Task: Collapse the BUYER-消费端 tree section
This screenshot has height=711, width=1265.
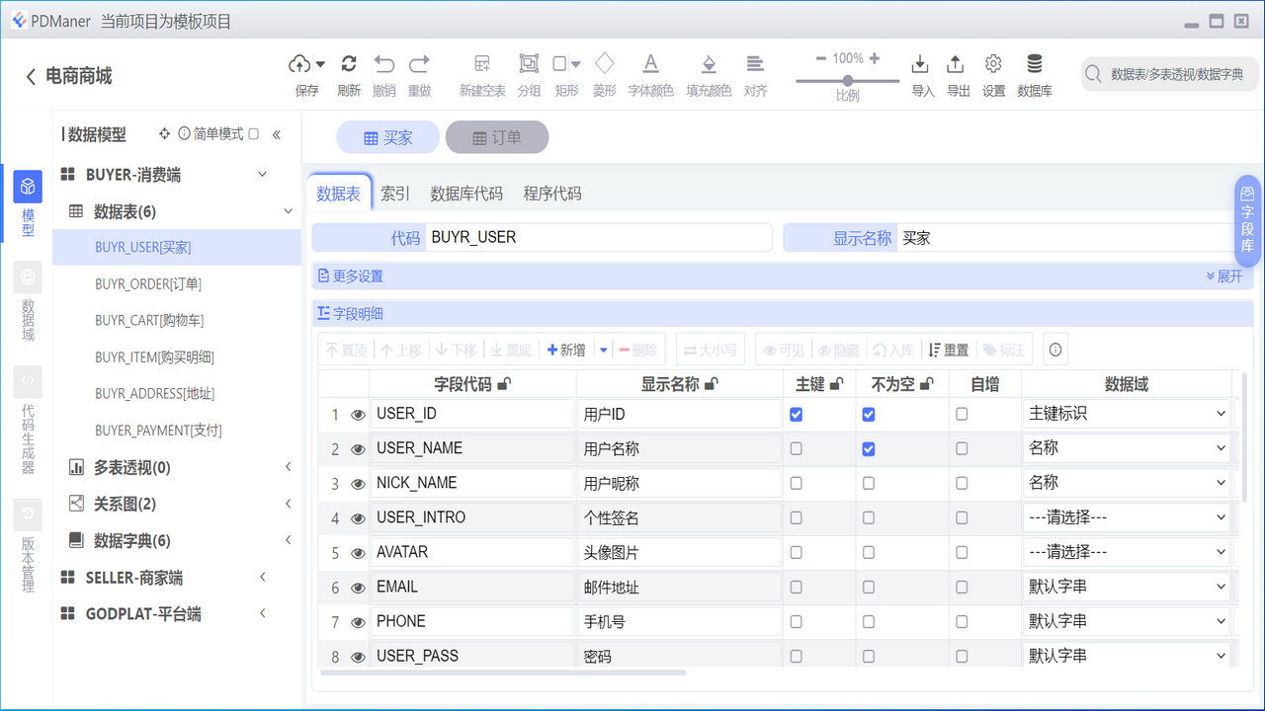Action: point(262,174)
